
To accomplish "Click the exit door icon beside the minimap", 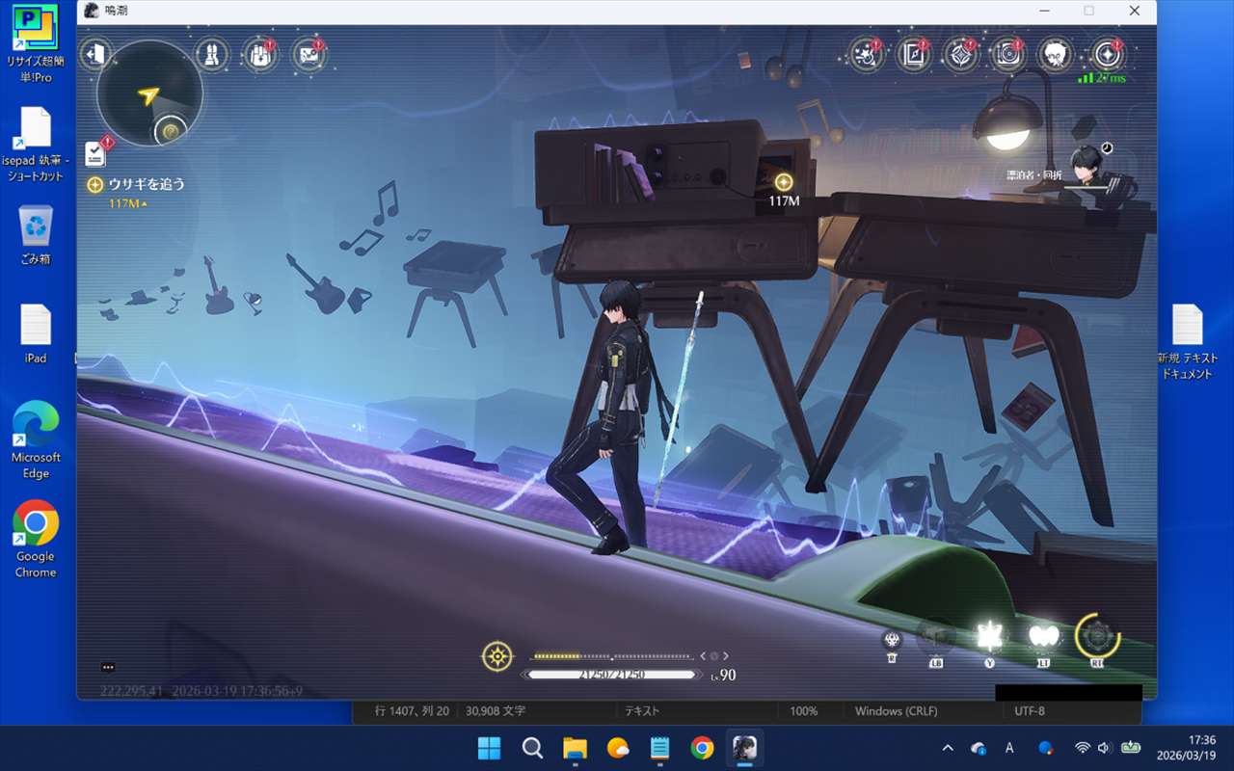I will tap(94, 54).
